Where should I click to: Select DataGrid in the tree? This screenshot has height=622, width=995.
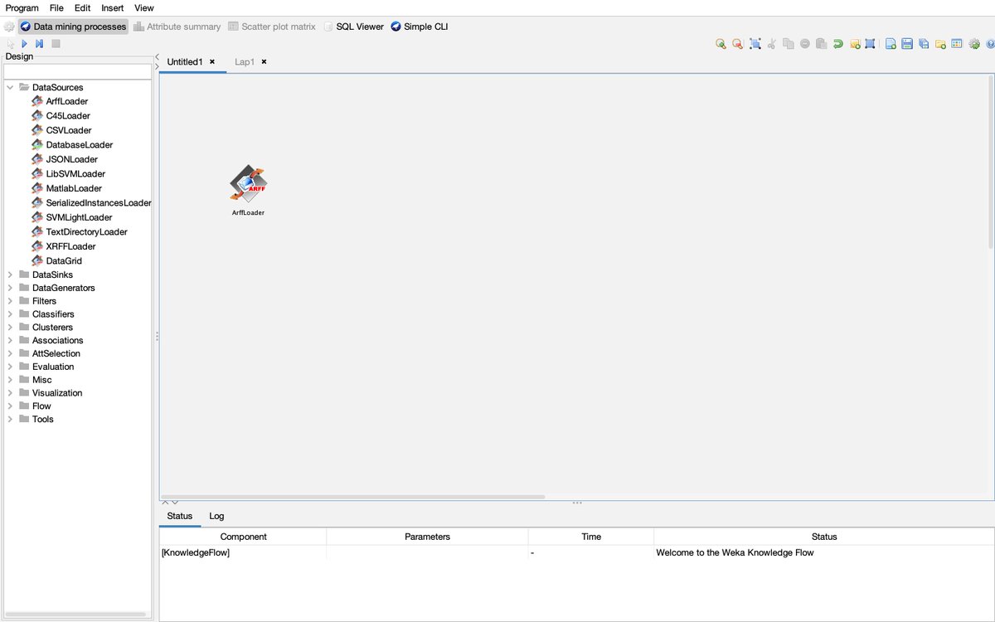64,261
